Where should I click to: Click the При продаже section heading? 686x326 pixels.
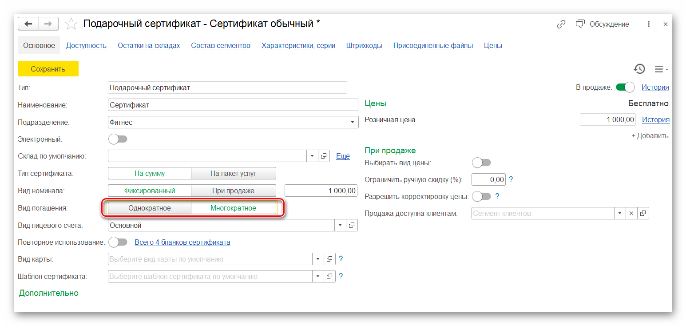pyautogui.click(x=390, y=151)
